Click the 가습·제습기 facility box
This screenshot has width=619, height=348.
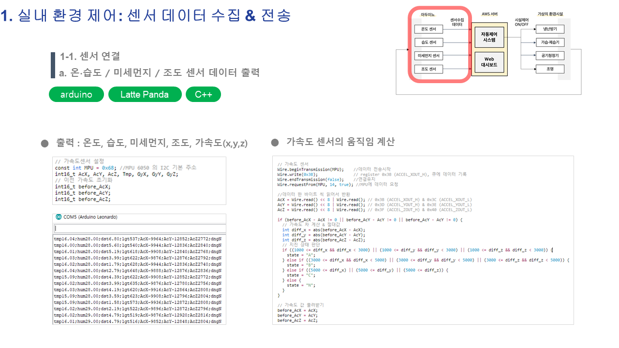coord(550,42)
